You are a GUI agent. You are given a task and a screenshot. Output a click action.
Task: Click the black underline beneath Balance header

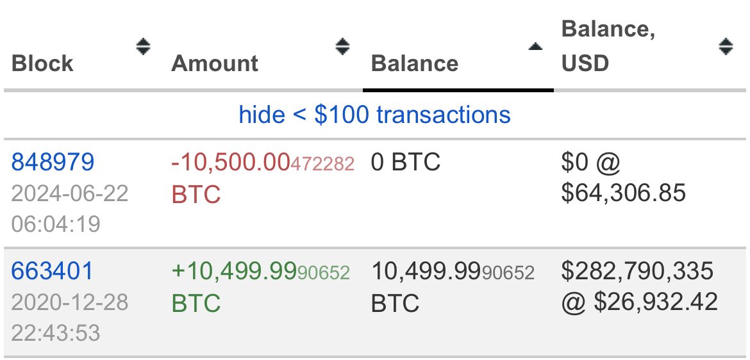[x=458, y=90]
